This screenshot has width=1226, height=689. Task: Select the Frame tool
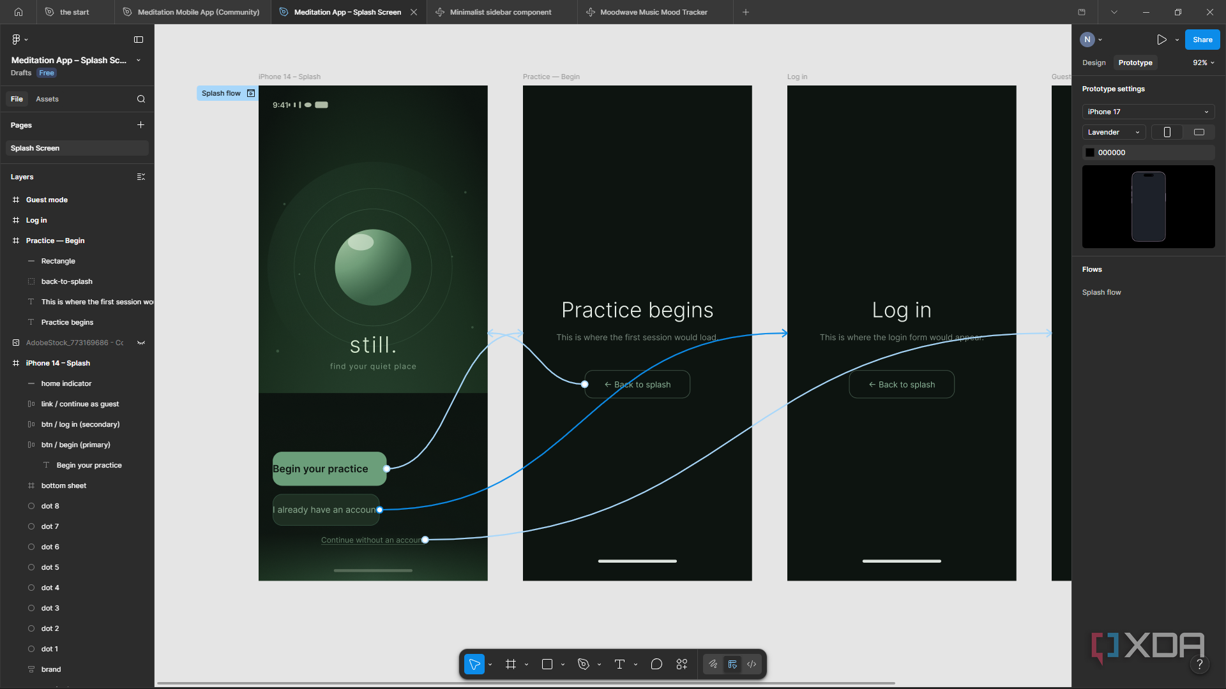(511, 664)
